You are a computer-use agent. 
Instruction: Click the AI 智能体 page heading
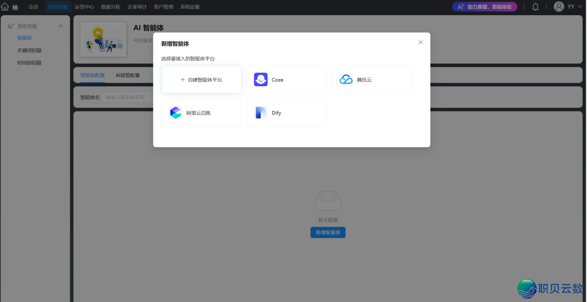148,28
